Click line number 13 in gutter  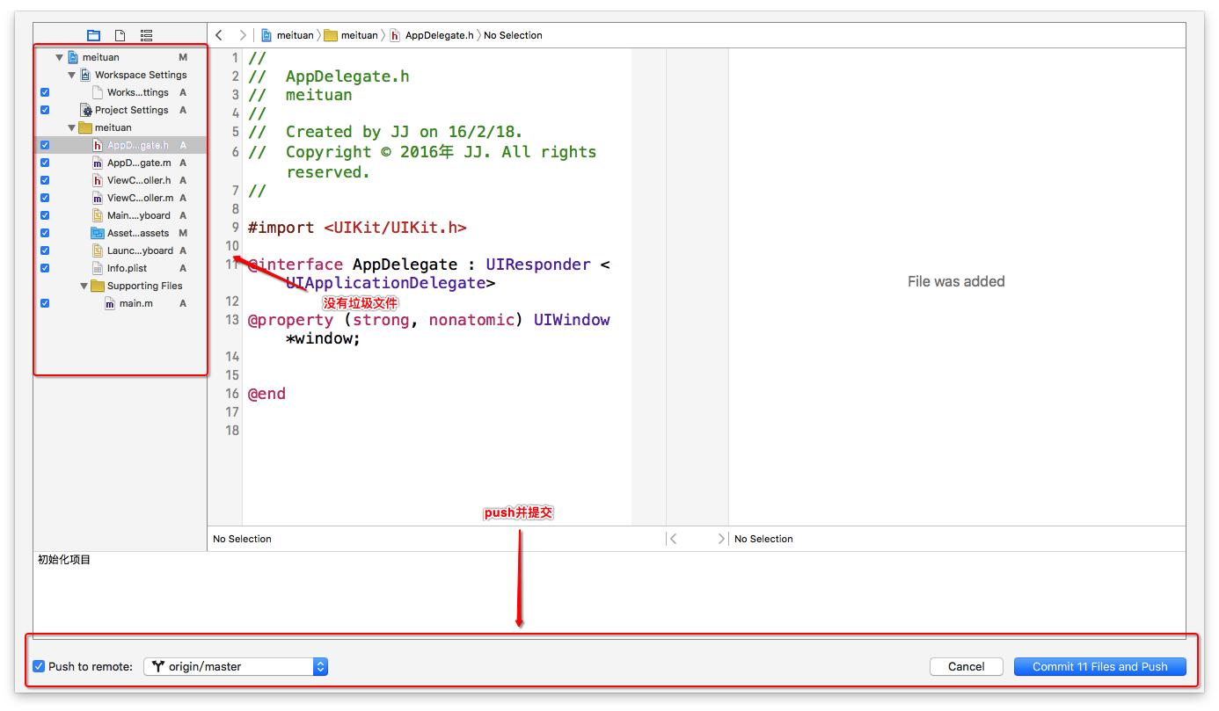pos(232,320)
